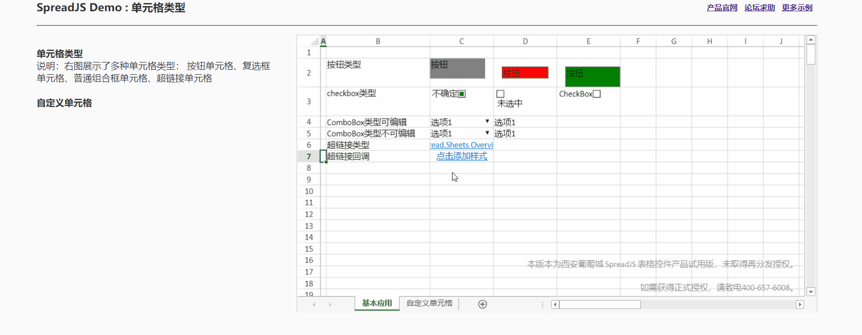
Task: Click the 点击添加样式 hyperlink
Action: [x=462, y=156]
